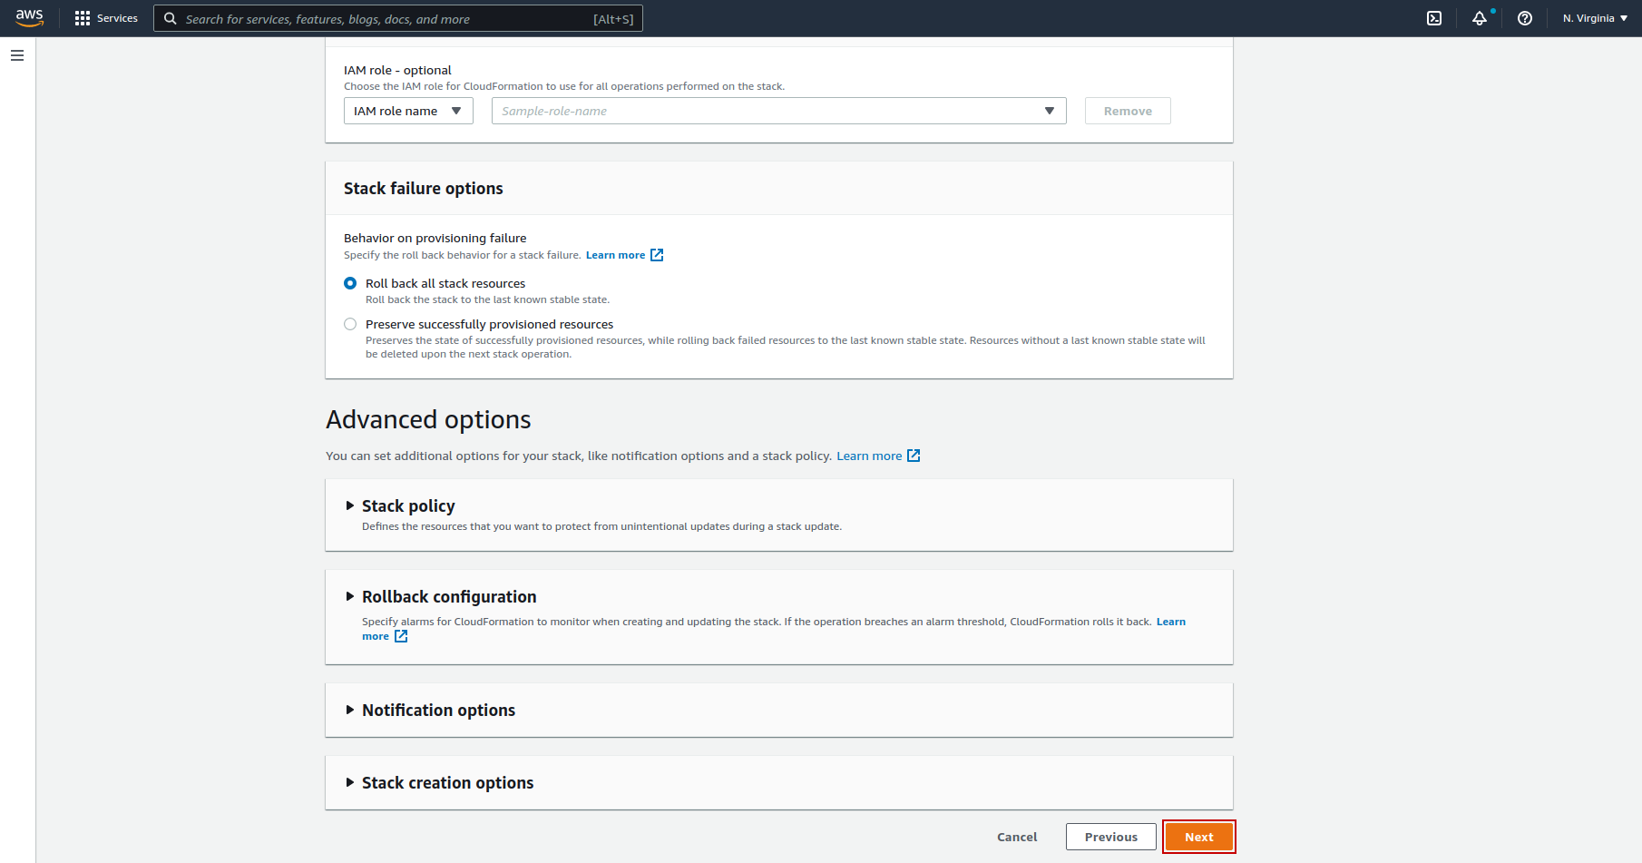Click the Next button
Screen dimensions: 1642x863
(x=1198, y=837)
